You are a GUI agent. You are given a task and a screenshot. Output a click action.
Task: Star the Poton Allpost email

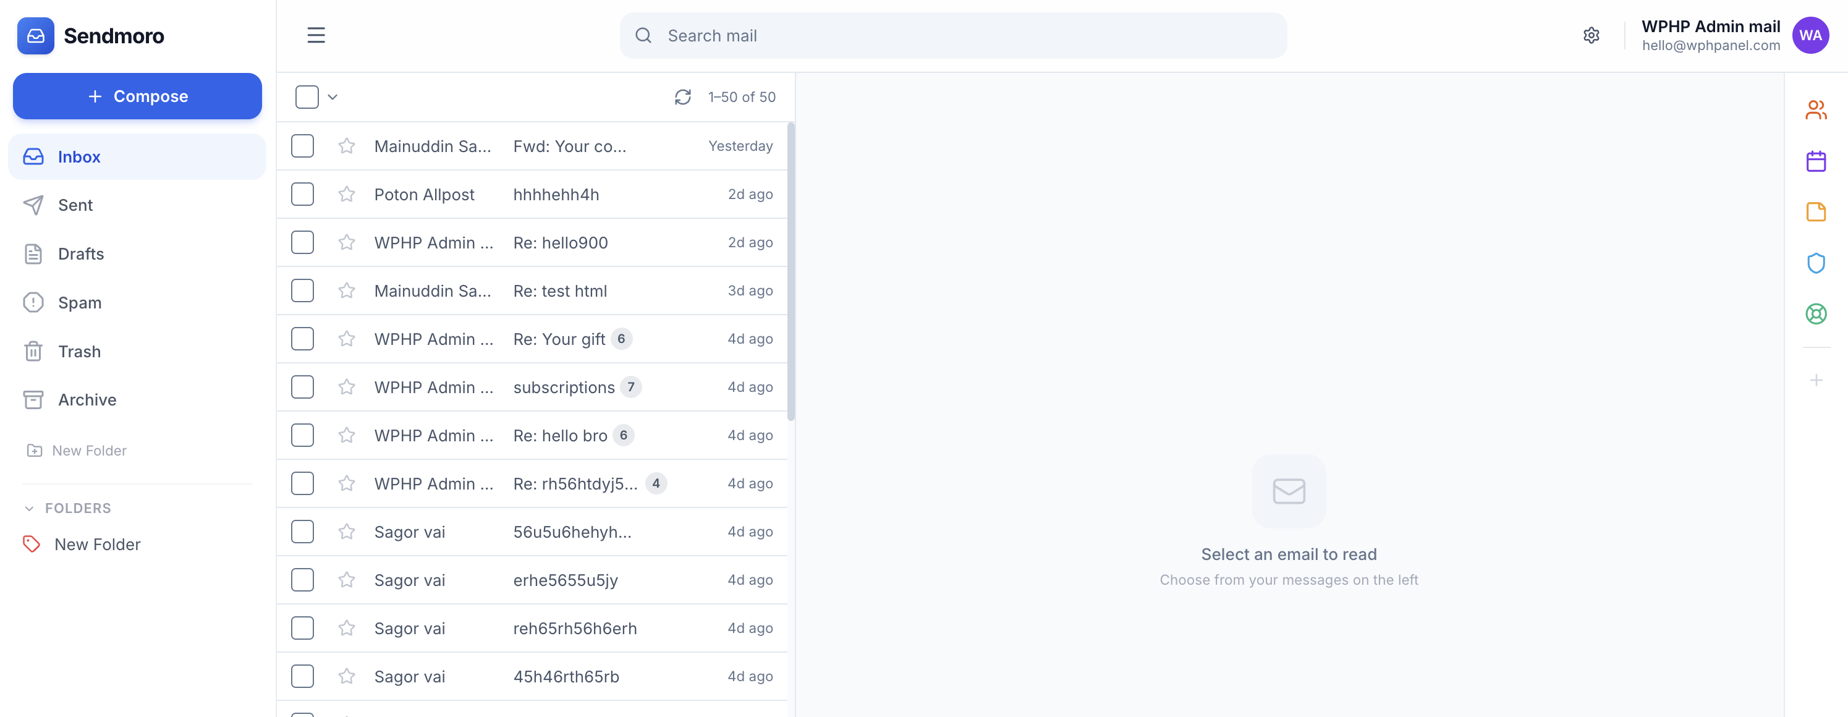tap(347, 194)
